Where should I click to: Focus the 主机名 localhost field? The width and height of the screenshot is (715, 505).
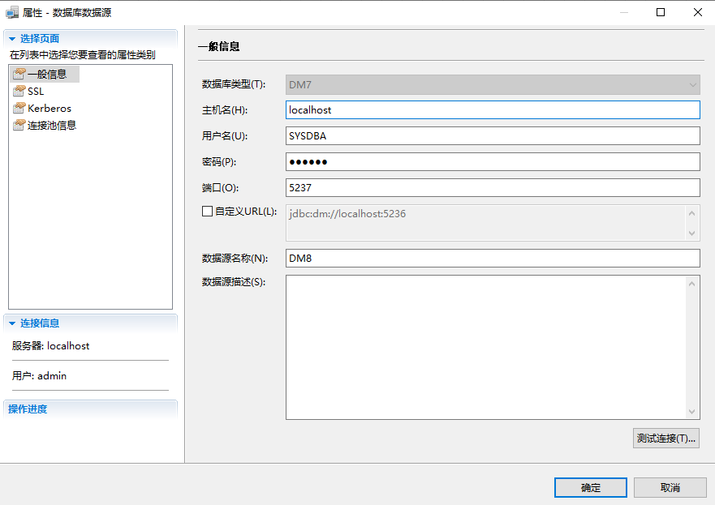(493, 109)
